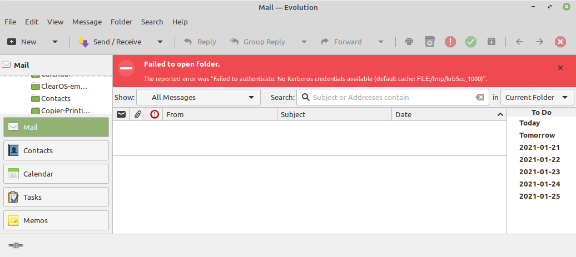Dismiss the Failed to open folder alert
576x257 pixels.
[x=560, y=68]
